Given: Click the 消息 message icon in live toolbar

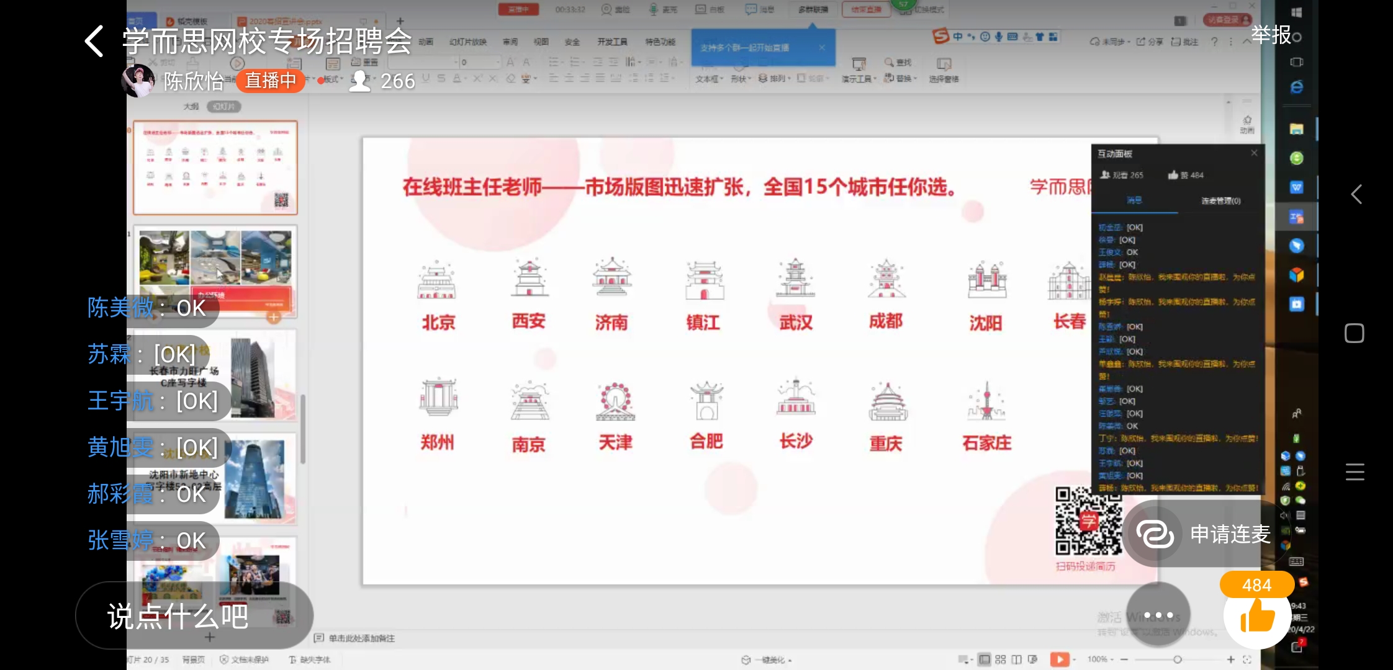Looking at the screenshot, I should (x=760, y=9).
